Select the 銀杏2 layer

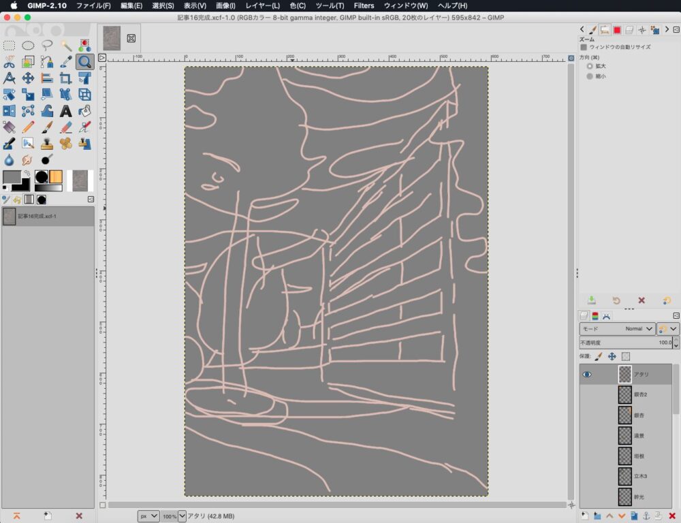pyautogui.click(x=640, y=394)
